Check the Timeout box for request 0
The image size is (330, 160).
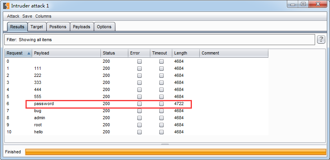(161, 62)
